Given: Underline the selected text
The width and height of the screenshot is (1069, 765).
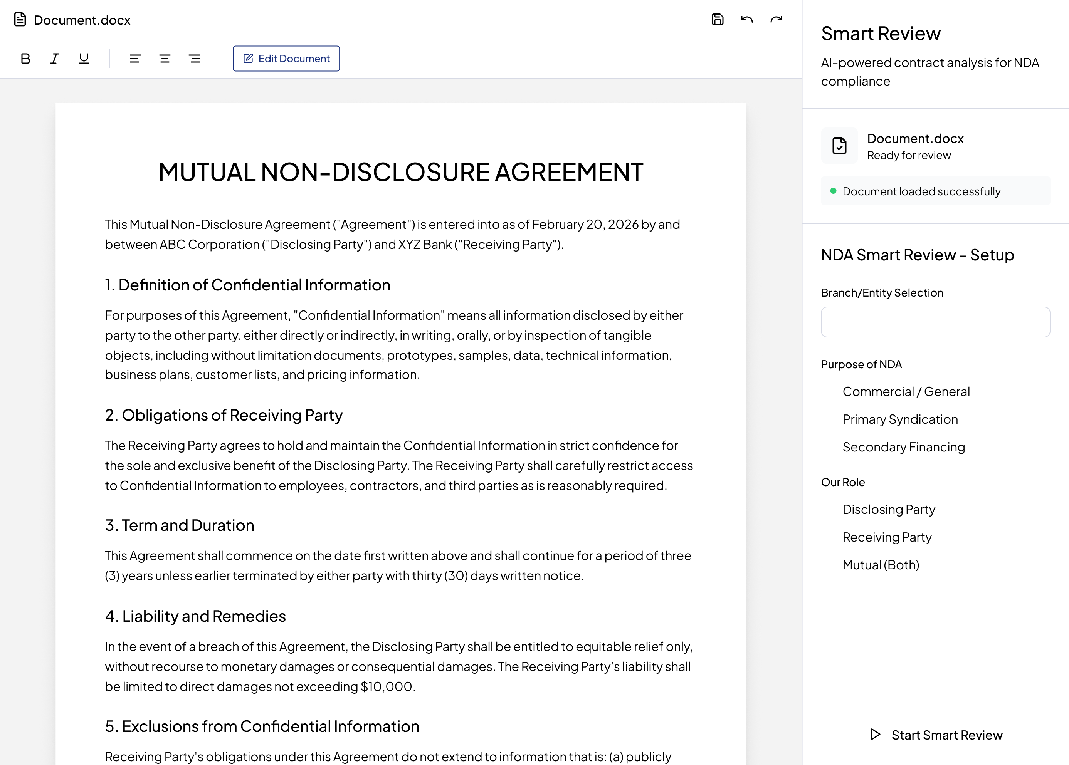Looking at the screenshot, I should pos(84,59).
